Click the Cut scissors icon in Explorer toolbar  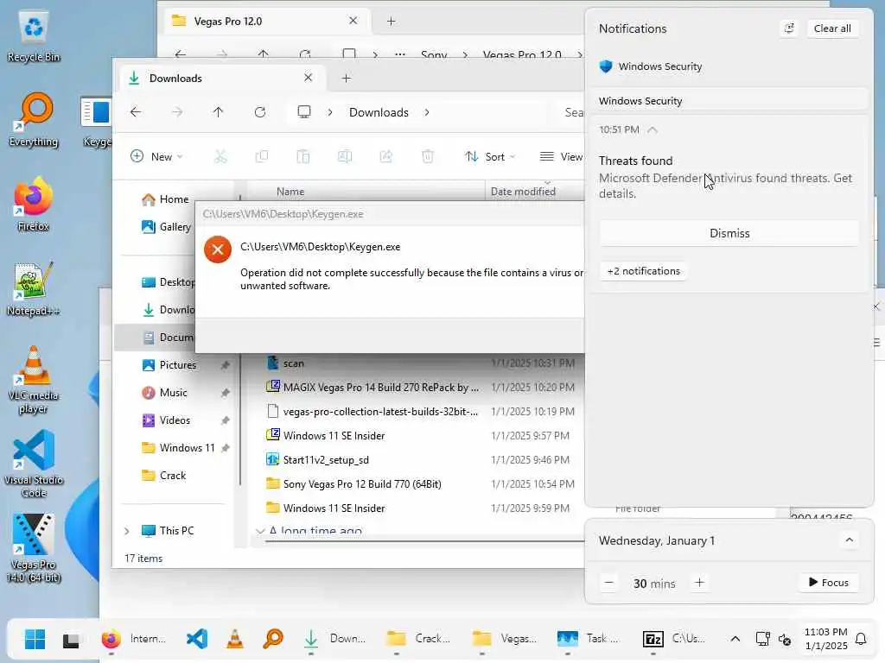pos(220,156)
